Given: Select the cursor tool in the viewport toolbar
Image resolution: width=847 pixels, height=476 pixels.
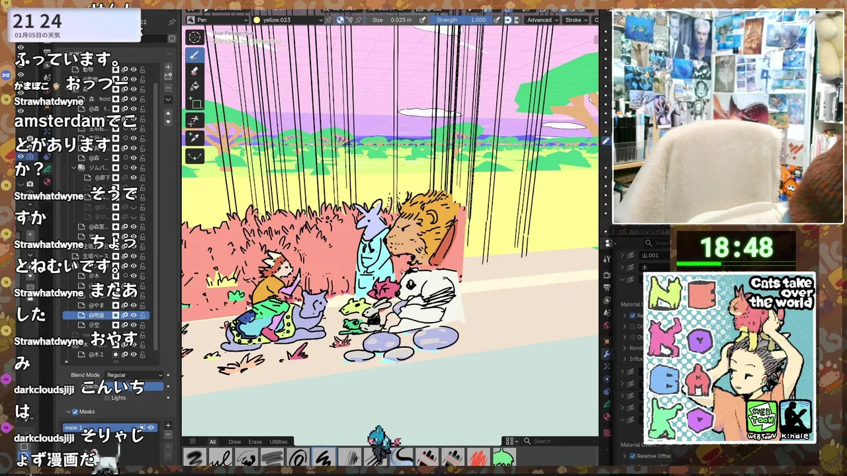Looking at the screenshot, I should (195, 37).
